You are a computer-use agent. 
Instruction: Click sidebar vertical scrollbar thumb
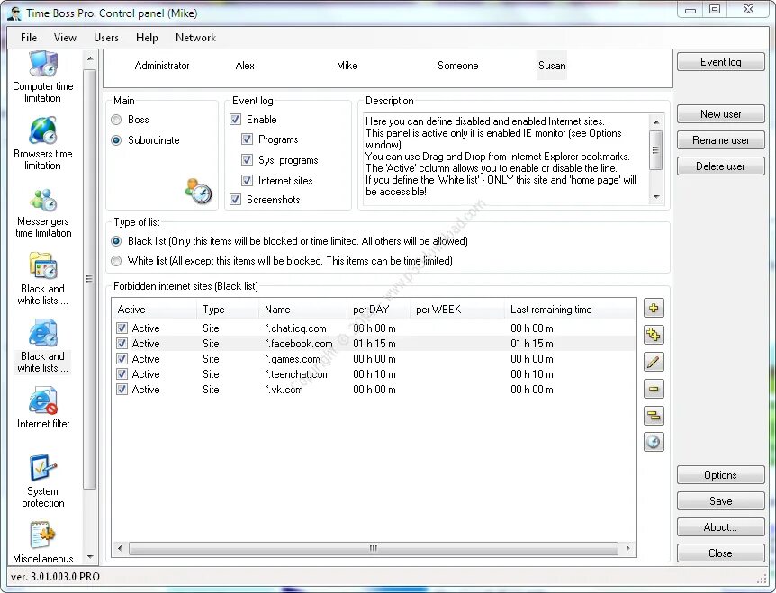pos(90,279)
